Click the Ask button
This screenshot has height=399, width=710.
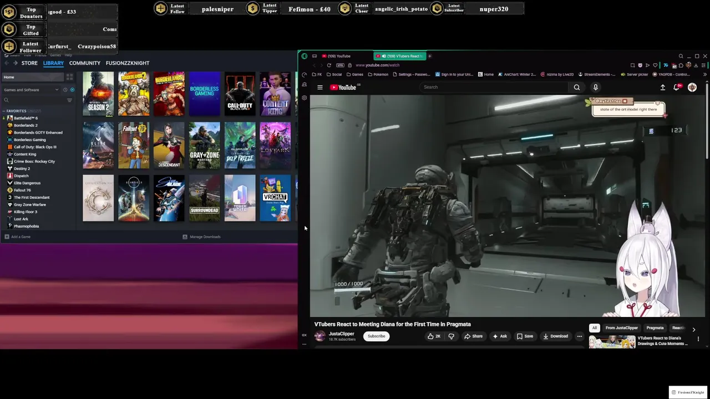click(x=500, y=336)
